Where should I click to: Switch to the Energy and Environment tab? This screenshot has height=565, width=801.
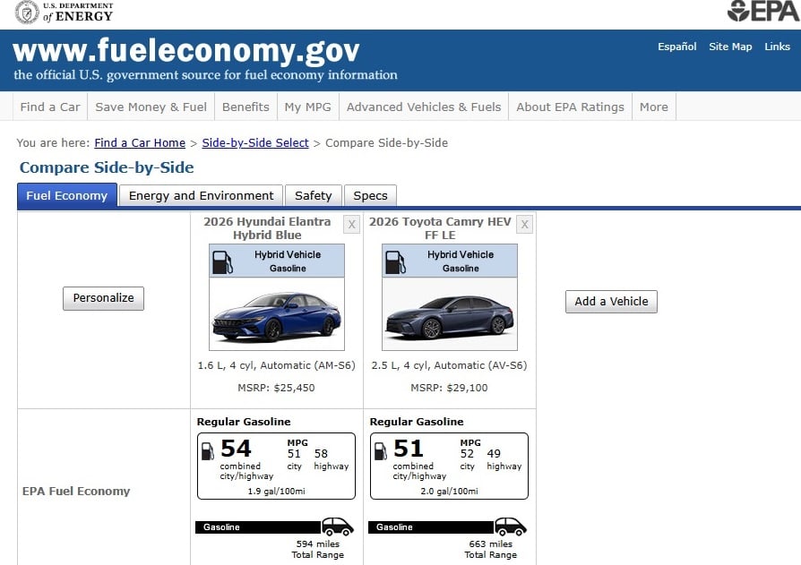pyautogui.click(x=201, y=195)
